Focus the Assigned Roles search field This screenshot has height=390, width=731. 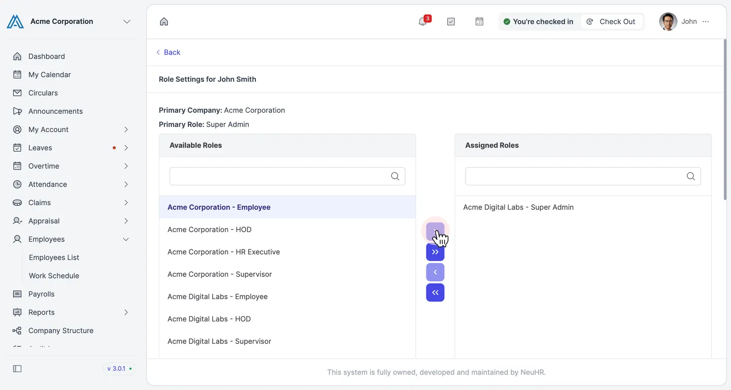583,176
